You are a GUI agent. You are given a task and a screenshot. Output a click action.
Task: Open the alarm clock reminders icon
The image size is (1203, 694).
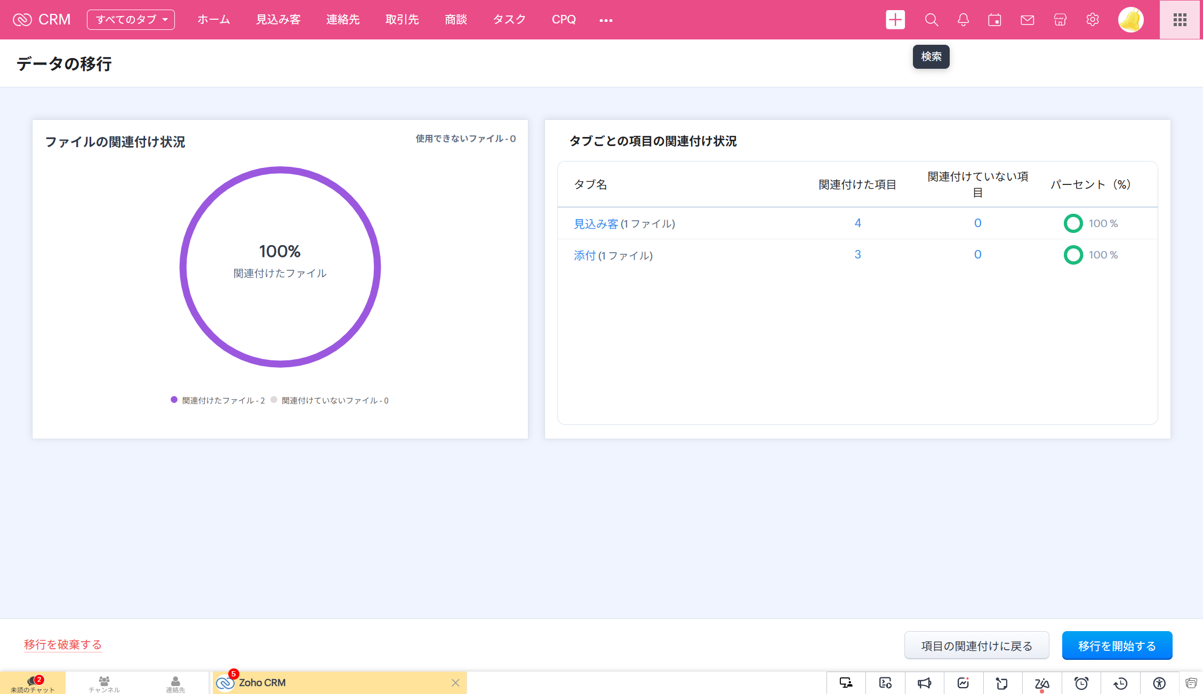click(x=1081, y=683)
